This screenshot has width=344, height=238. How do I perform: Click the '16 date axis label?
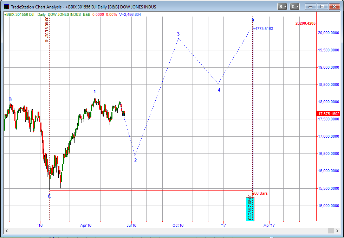click(x=40, y=225)
